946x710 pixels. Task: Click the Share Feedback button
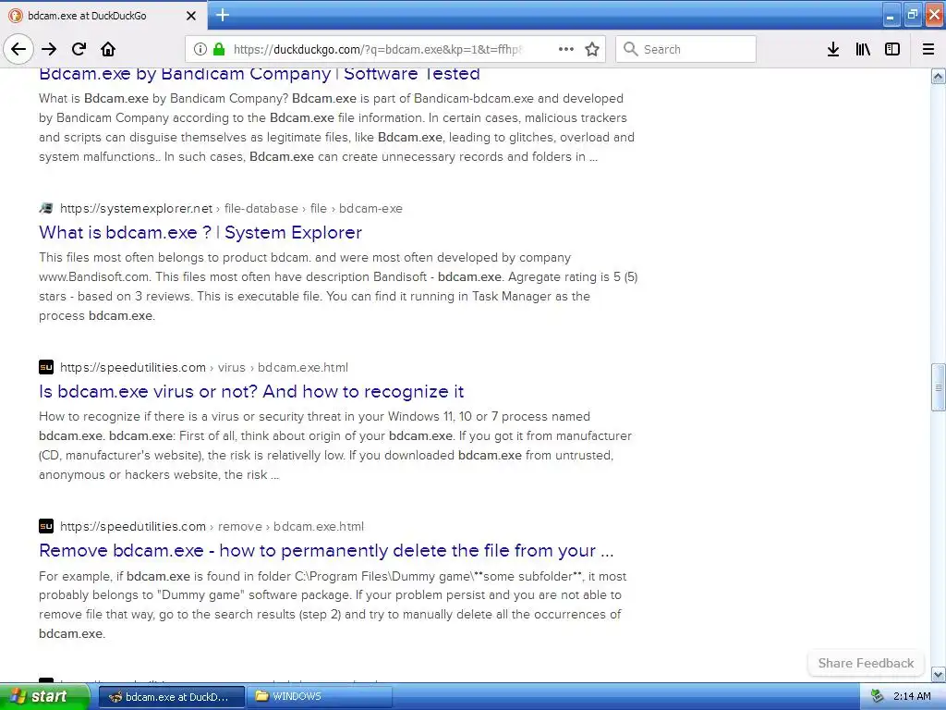coord(866,663)
